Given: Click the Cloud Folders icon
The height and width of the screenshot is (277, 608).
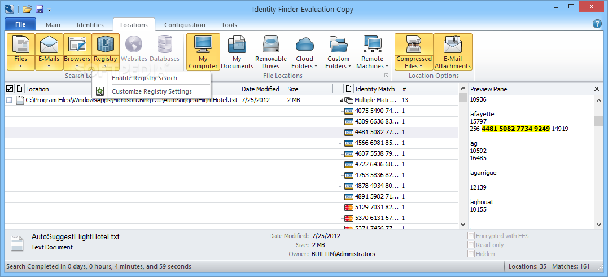Looking at the screenshot, I should coord(304,45).
